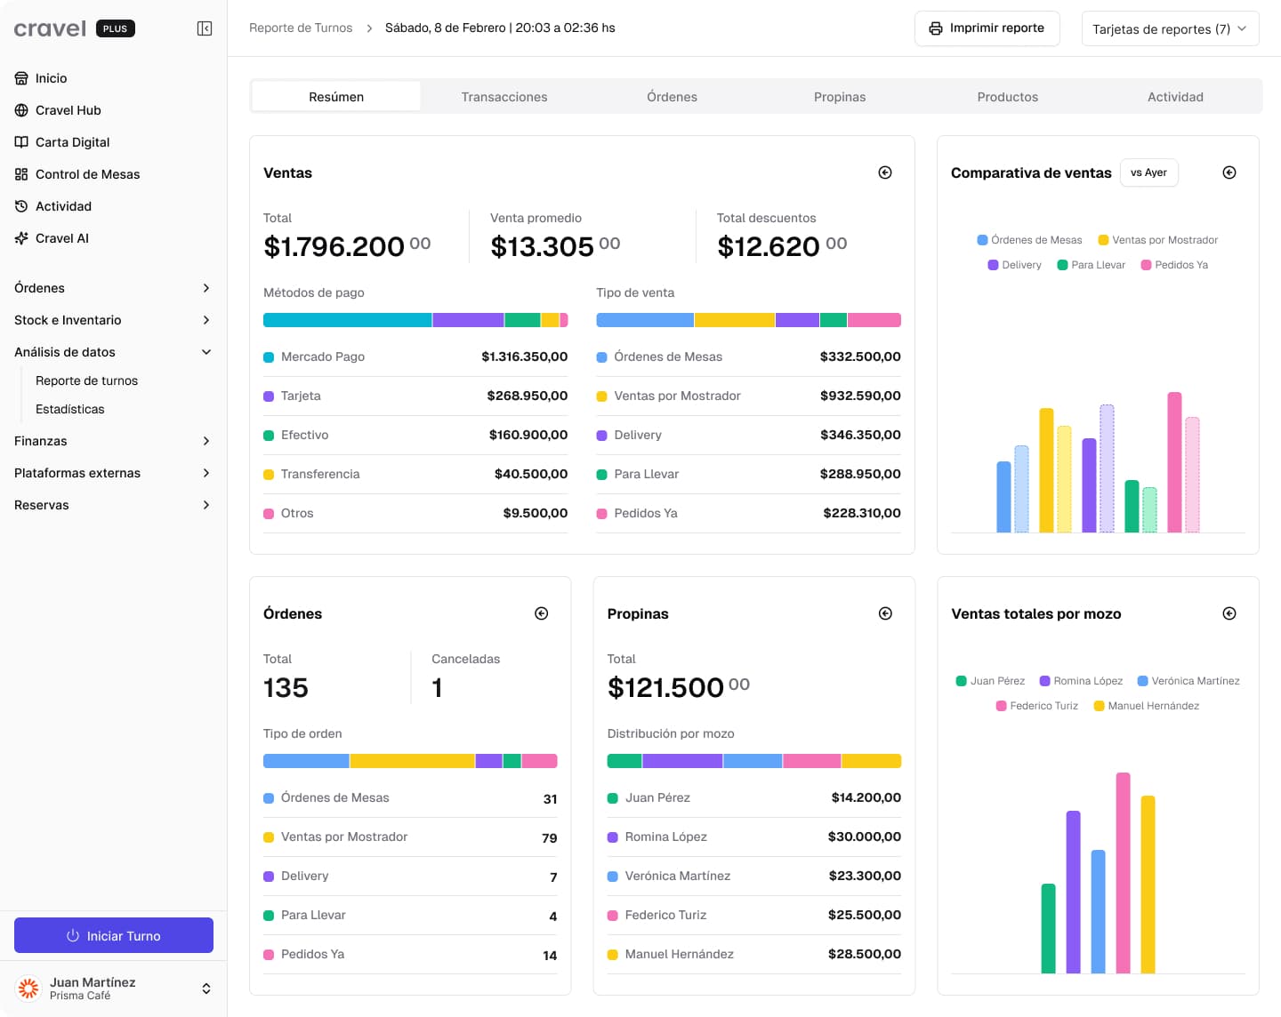Open the Propinas card detail arrow icon
This screenshot has height=1017, width=1281.
(x=885, y=613)
